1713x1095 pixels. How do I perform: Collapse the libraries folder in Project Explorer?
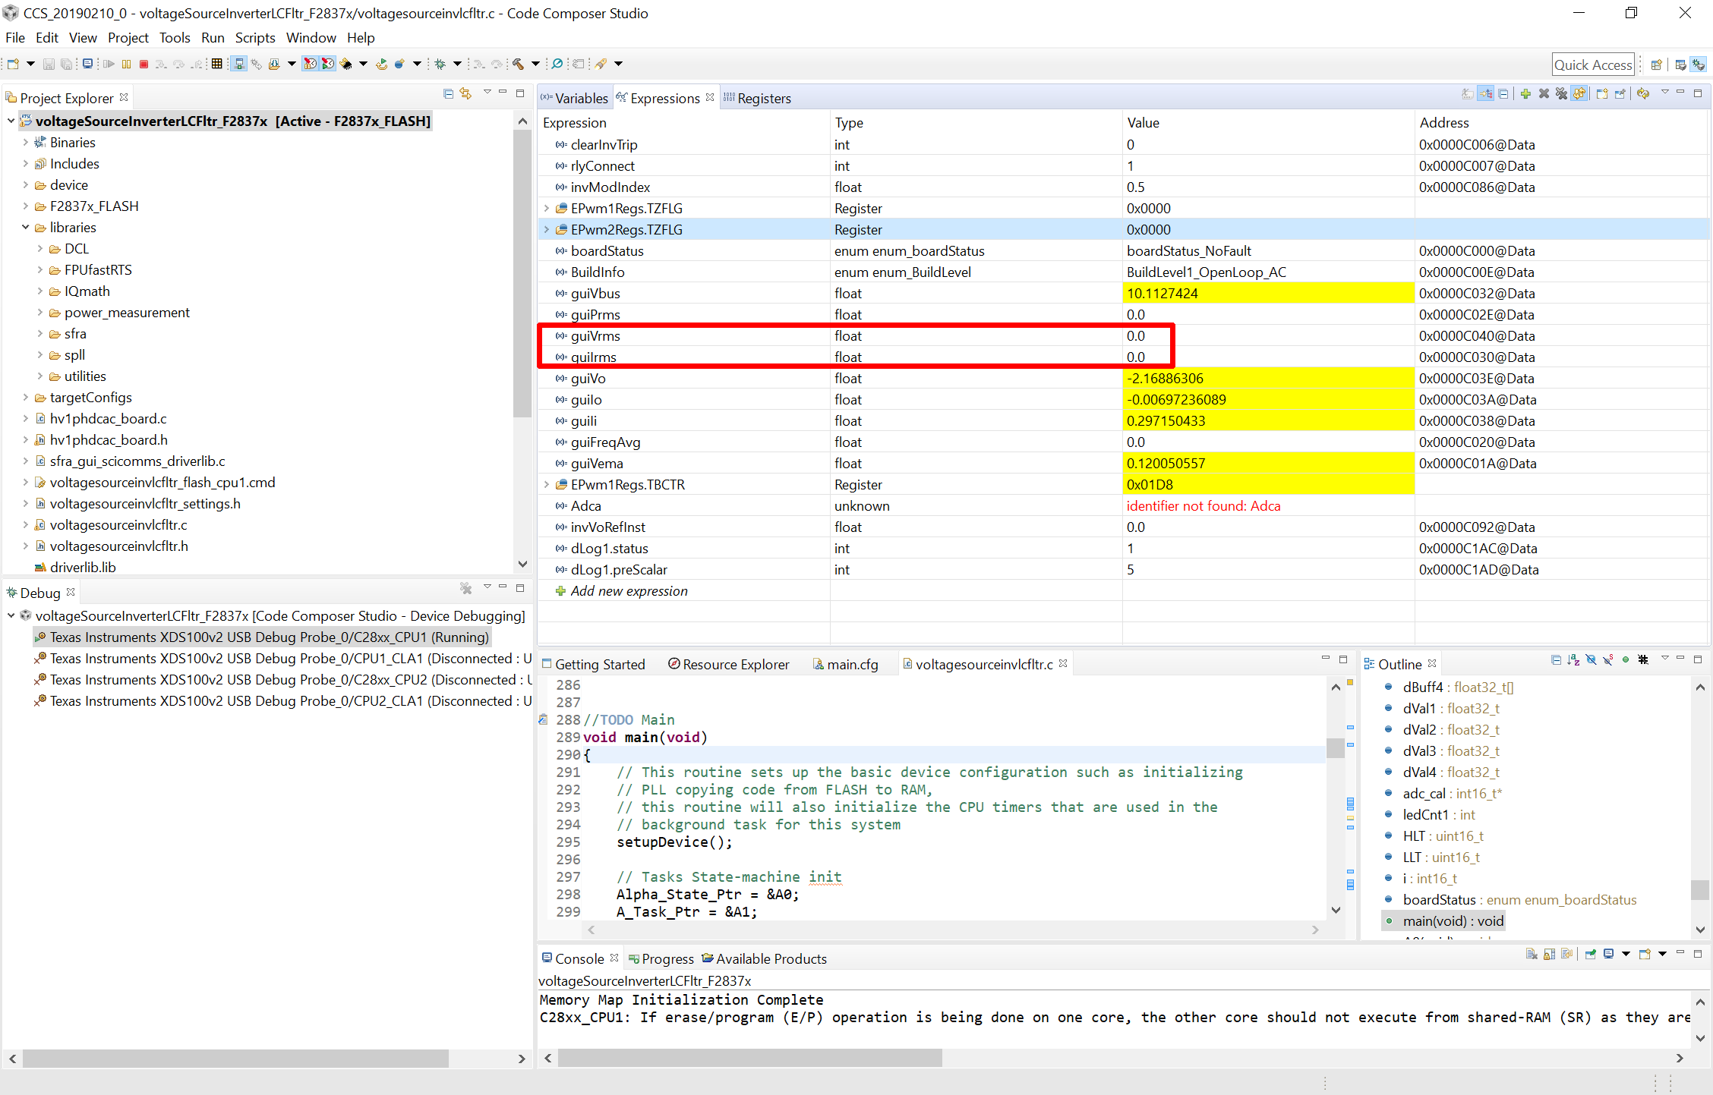25,228
